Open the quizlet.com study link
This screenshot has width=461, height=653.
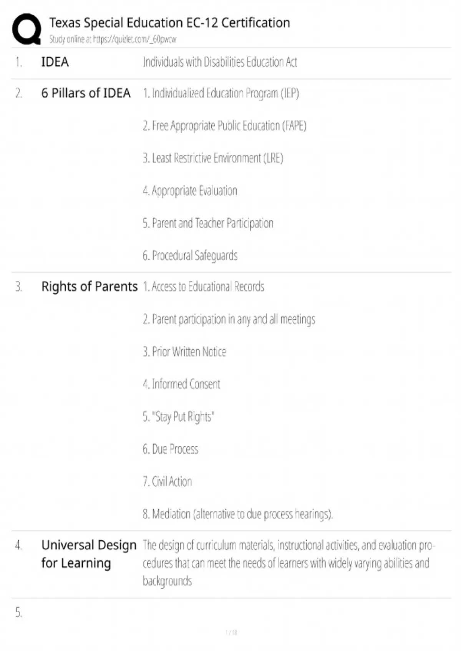(x=134, y=39)
